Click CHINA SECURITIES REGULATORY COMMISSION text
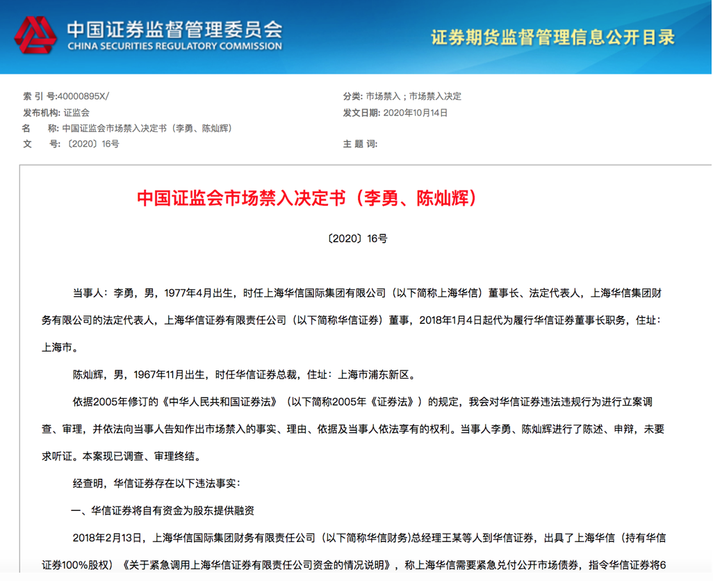Screen dimensions: 713x581 [175, 47]
